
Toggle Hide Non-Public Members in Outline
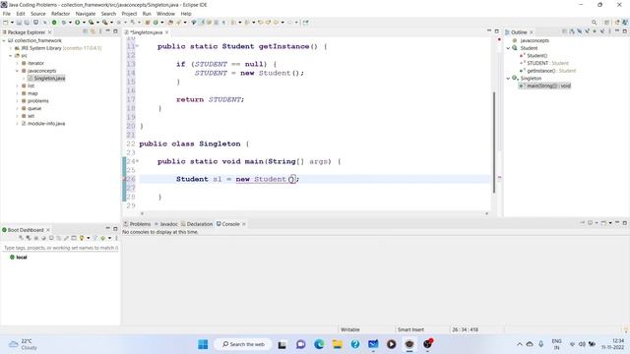595,31
